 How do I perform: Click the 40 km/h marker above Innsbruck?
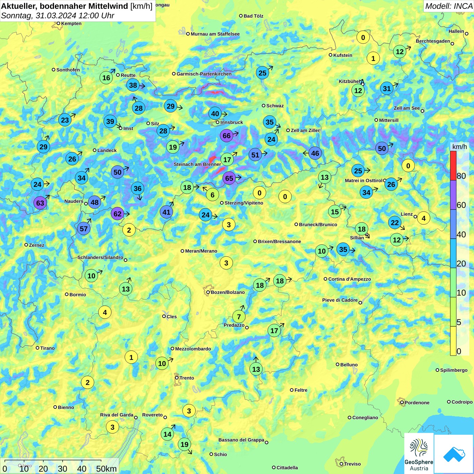pos(215,113)
